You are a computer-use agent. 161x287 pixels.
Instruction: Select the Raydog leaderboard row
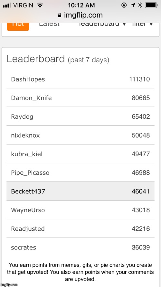click(x=80, y=116)
